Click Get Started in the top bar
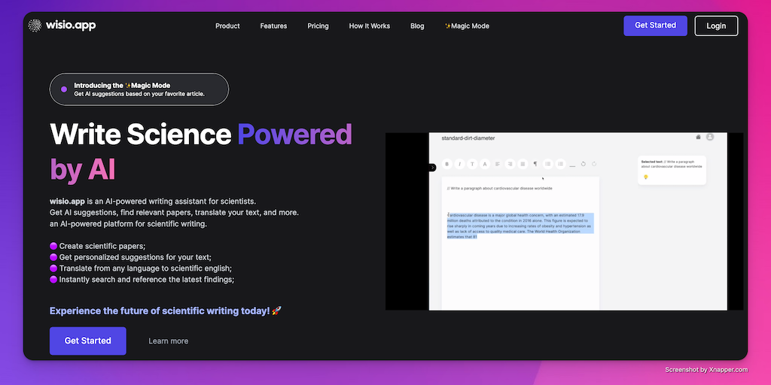 click(x=656, y=26)
